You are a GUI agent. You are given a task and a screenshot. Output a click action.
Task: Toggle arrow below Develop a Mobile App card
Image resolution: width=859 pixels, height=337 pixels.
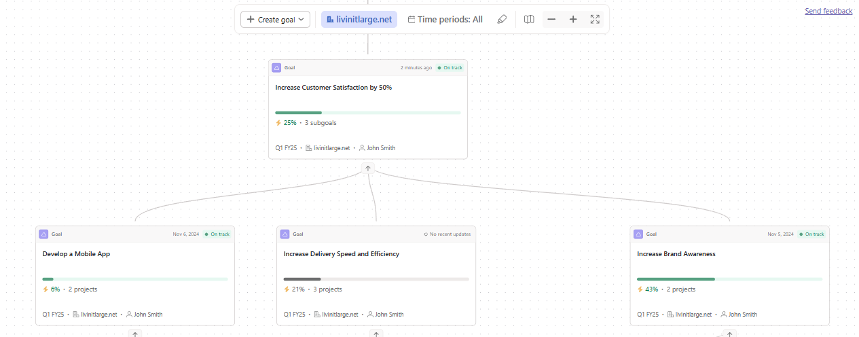pyautogui.click(x=135, y=334)
